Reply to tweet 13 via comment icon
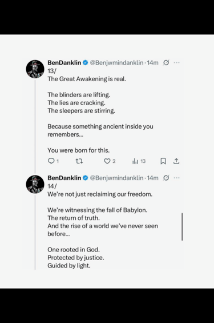Screen dimensions: 214x323 (51, 161)
